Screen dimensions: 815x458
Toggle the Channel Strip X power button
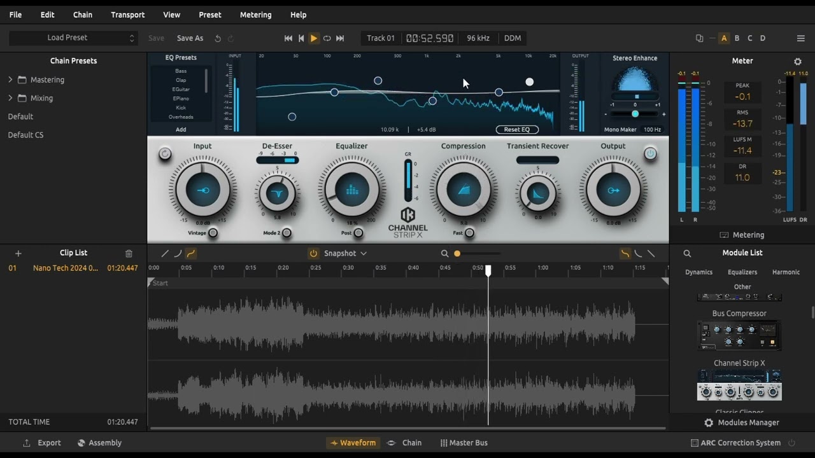650,153
